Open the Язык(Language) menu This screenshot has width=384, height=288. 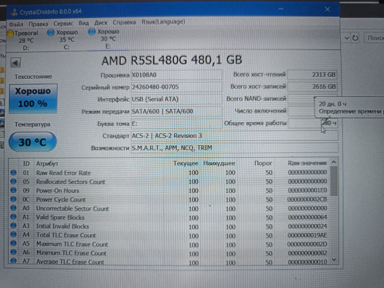(x=163, y=22)
